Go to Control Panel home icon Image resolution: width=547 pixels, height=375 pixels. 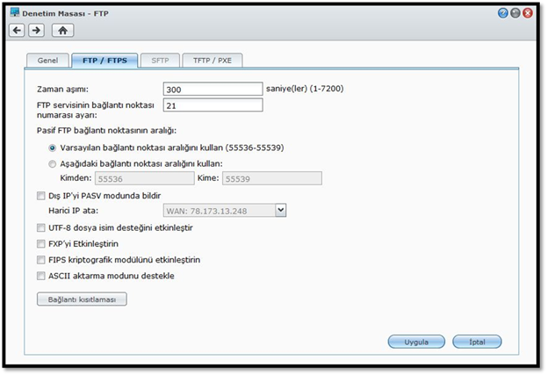(62, 30)
